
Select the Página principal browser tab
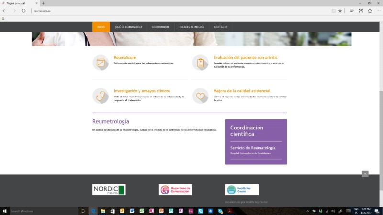[x=20, y=3]
